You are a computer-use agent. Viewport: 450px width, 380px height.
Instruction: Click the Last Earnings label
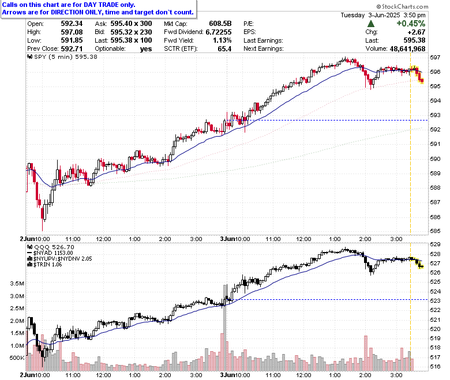tap(263, 40)
